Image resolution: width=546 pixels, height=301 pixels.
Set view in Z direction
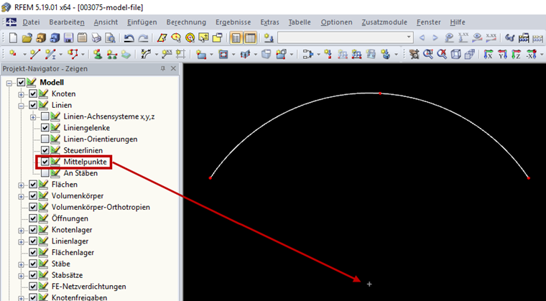(516, 54)
